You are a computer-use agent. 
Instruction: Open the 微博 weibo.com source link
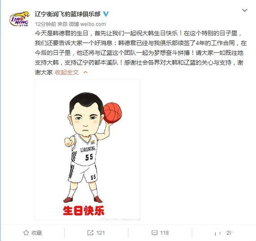(x=87, y=24)
